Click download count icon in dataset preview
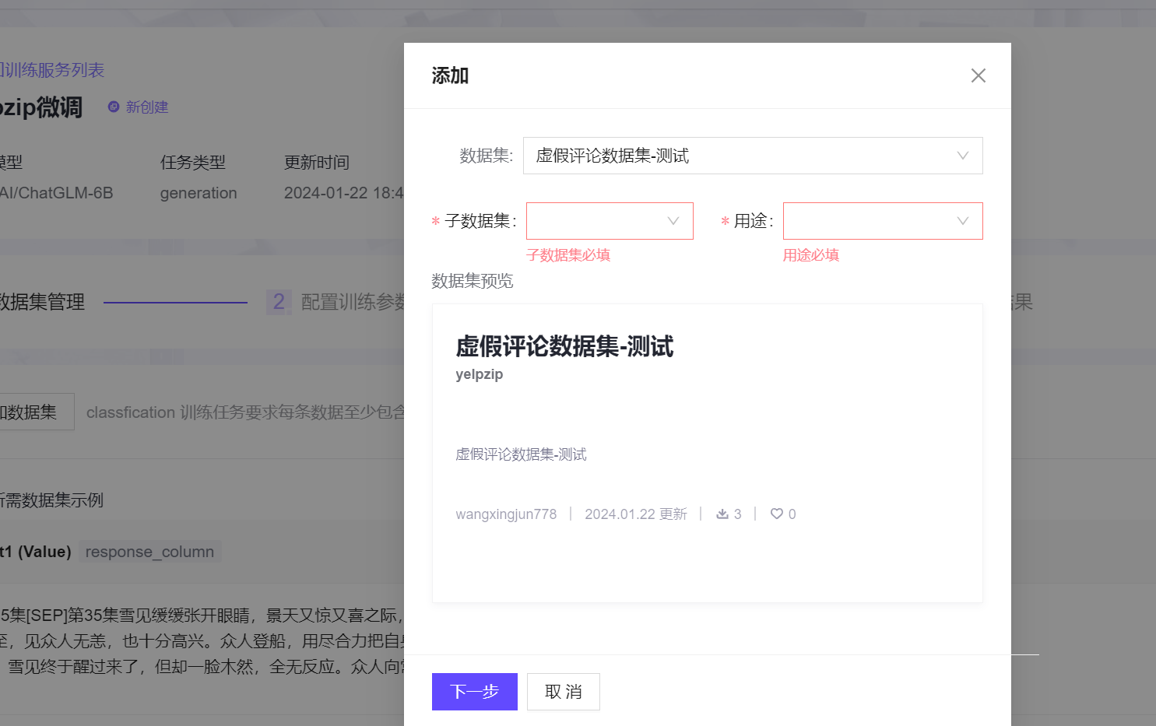 click(x=722, y=514)
